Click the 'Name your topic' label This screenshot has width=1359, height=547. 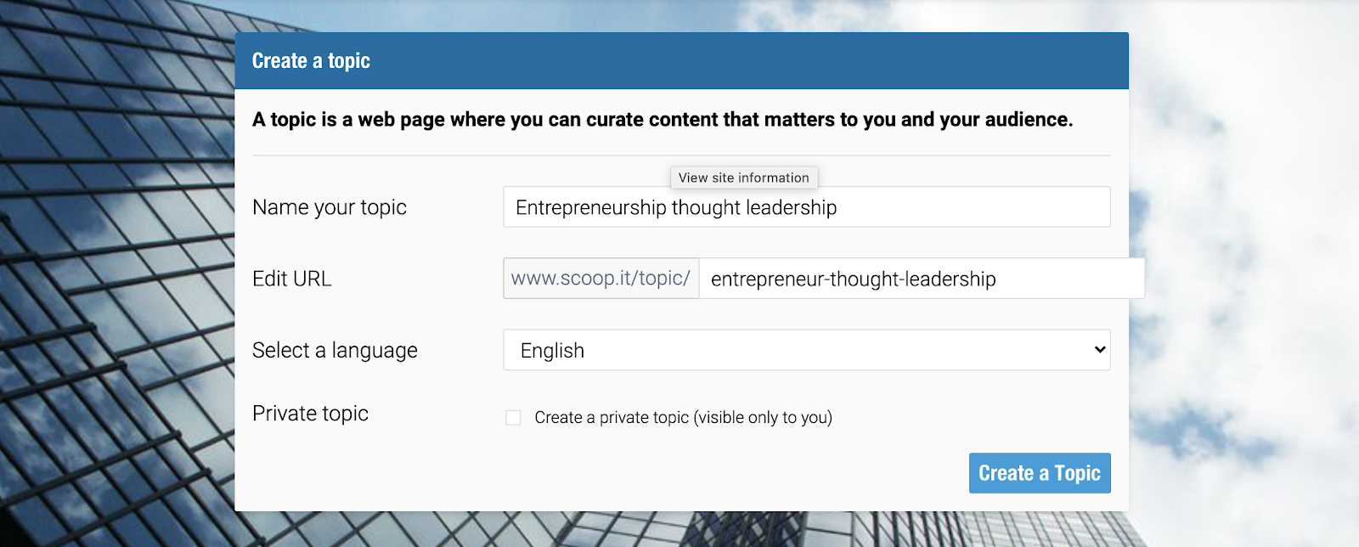pyautogui.click(x=330, y=207)
